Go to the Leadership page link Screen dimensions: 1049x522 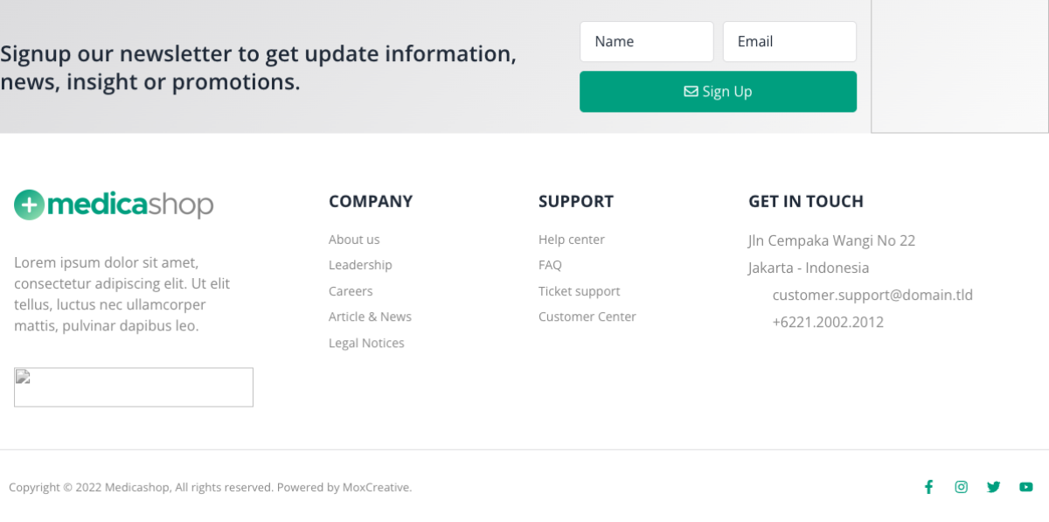[360, 265]
